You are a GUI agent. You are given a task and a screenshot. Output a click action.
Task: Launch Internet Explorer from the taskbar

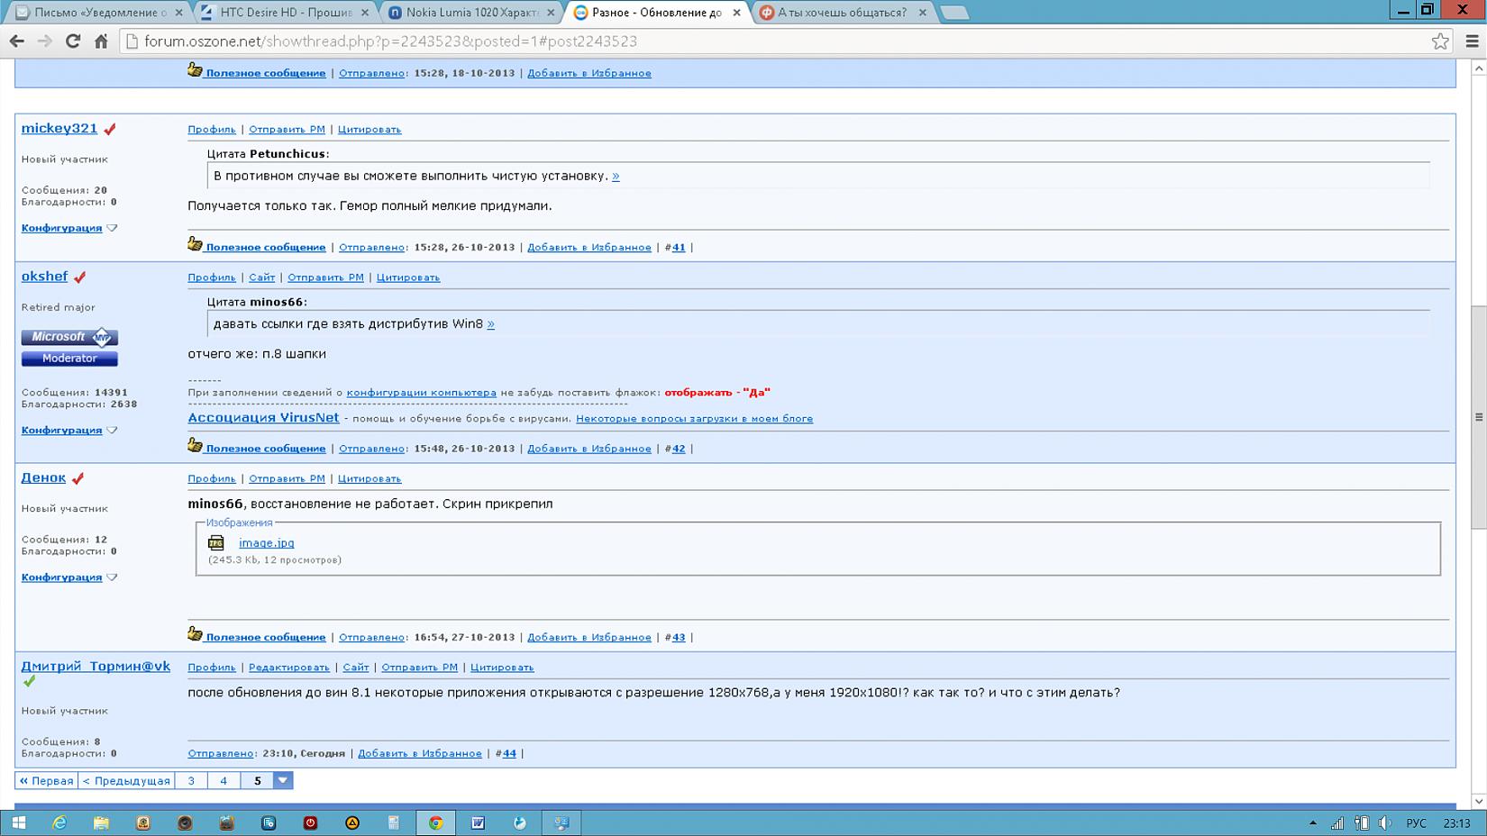pos(59,822)
